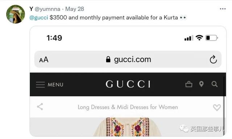The image size is (232, 139).
Task: Open the Gucci hamburger menu icon
Action: point(40,85)
